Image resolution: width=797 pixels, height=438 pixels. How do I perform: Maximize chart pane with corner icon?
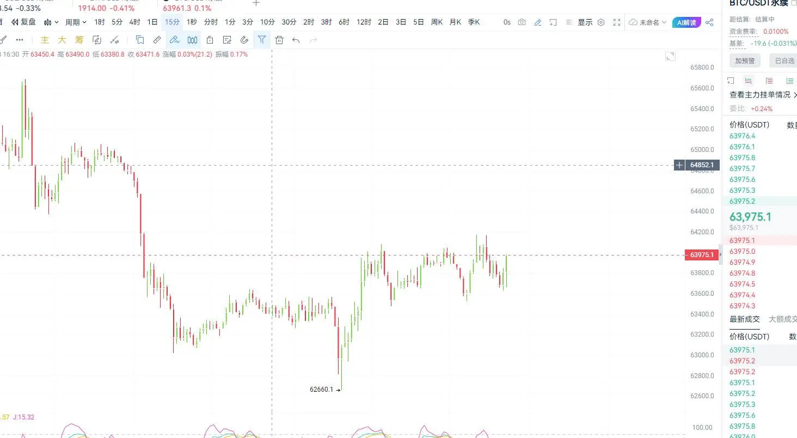coord(670,56)
